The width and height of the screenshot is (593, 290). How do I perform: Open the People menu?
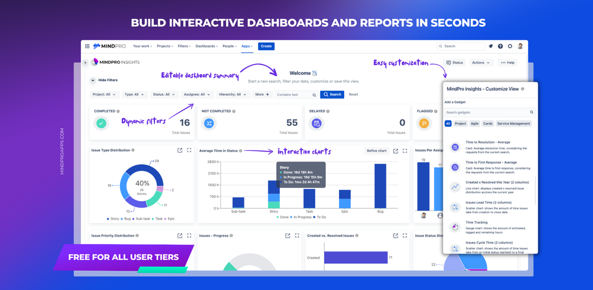point(230,46)
